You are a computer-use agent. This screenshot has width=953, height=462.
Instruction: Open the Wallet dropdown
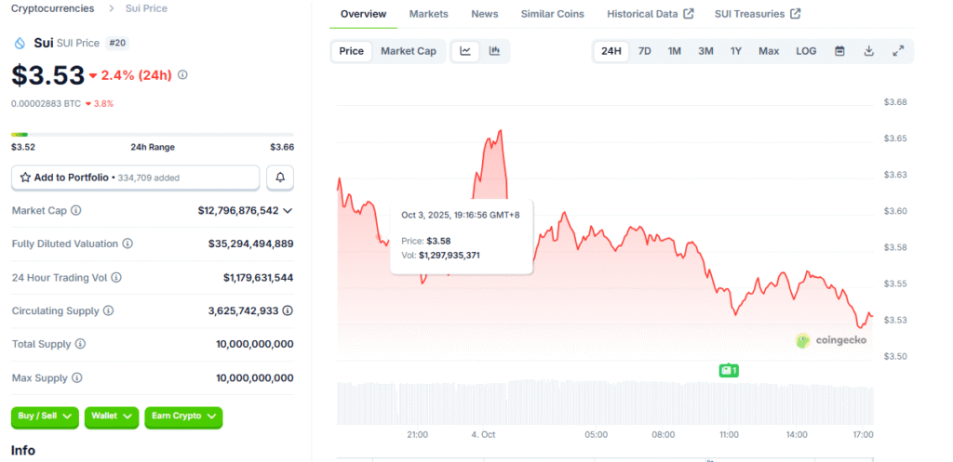[x=111, y=416]
